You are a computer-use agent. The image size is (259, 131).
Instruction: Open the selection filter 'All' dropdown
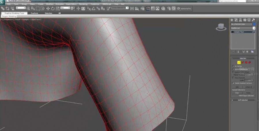point(21,8)
